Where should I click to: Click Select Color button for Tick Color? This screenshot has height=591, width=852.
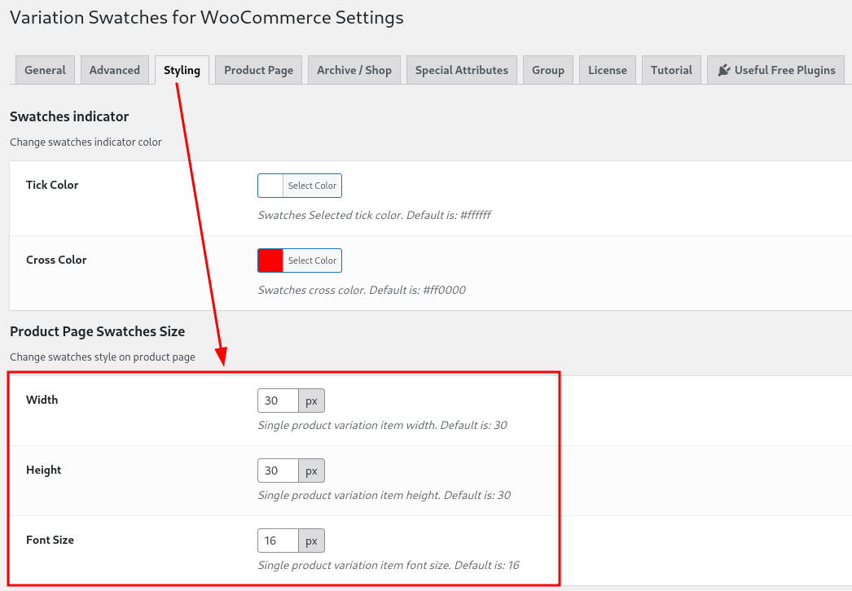[x=313, y=186]
